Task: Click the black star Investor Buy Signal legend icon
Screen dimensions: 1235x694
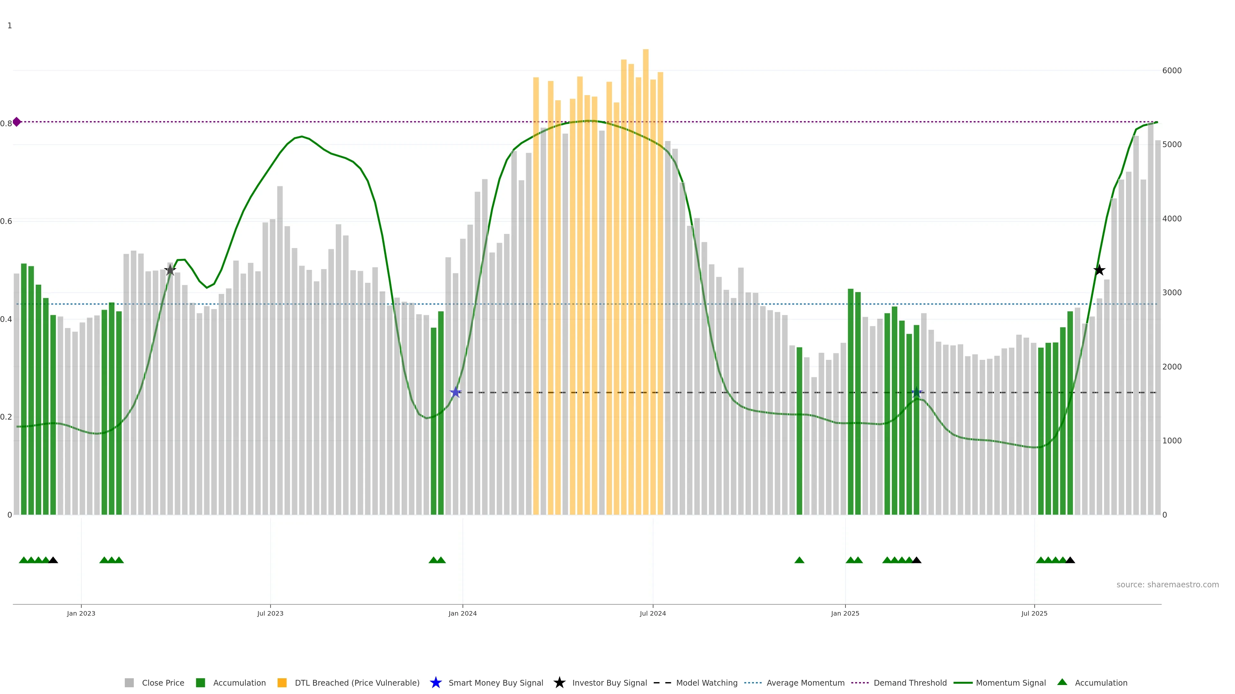Action: point(559,682)
